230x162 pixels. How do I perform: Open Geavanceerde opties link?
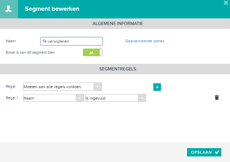click(145, 41)
